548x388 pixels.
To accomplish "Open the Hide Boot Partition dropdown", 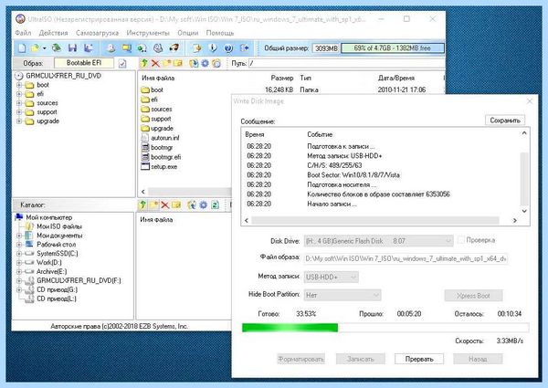I will 342,295.
